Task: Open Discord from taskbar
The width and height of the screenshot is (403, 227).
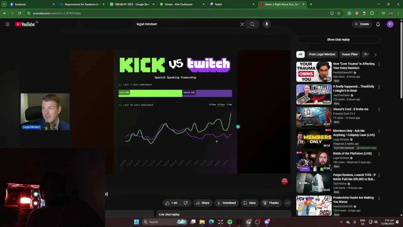Action: [x=267, y=222]
